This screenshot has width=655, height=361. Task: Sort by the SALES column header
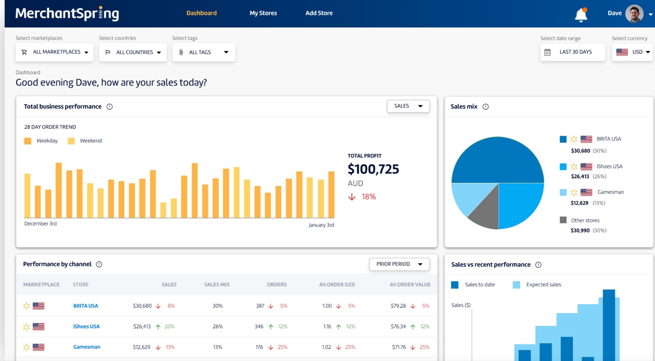(169, 285)
